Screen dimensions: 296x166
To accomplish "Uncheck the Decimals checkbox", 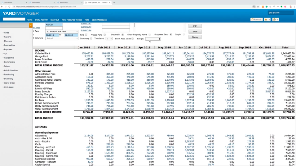I will pyautogui.click(x=122, y=35).
